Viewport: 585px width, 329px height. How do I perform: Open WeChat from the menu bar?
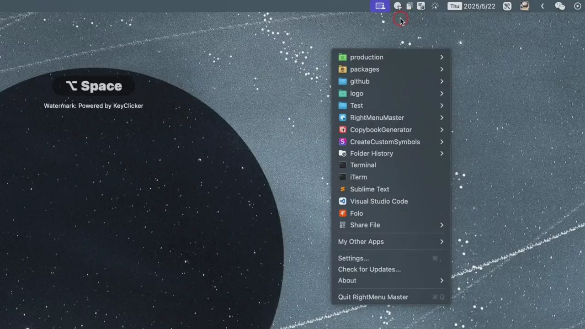[560, 6]
